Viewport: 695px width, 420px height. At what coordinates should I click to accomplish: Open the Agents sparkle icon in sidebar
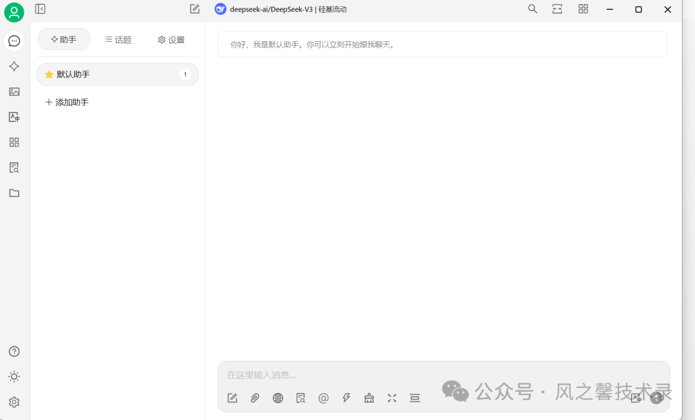pos(14,66)
